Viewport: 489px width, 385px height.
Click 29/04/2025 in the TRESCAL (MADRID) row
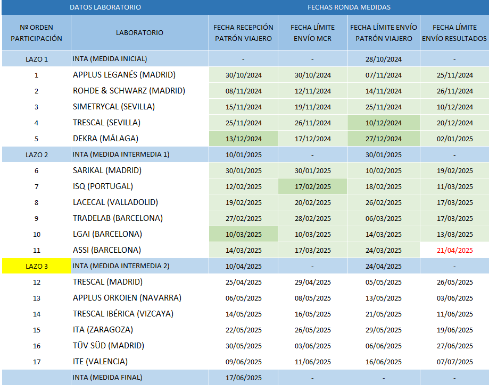tap(313, 283)
